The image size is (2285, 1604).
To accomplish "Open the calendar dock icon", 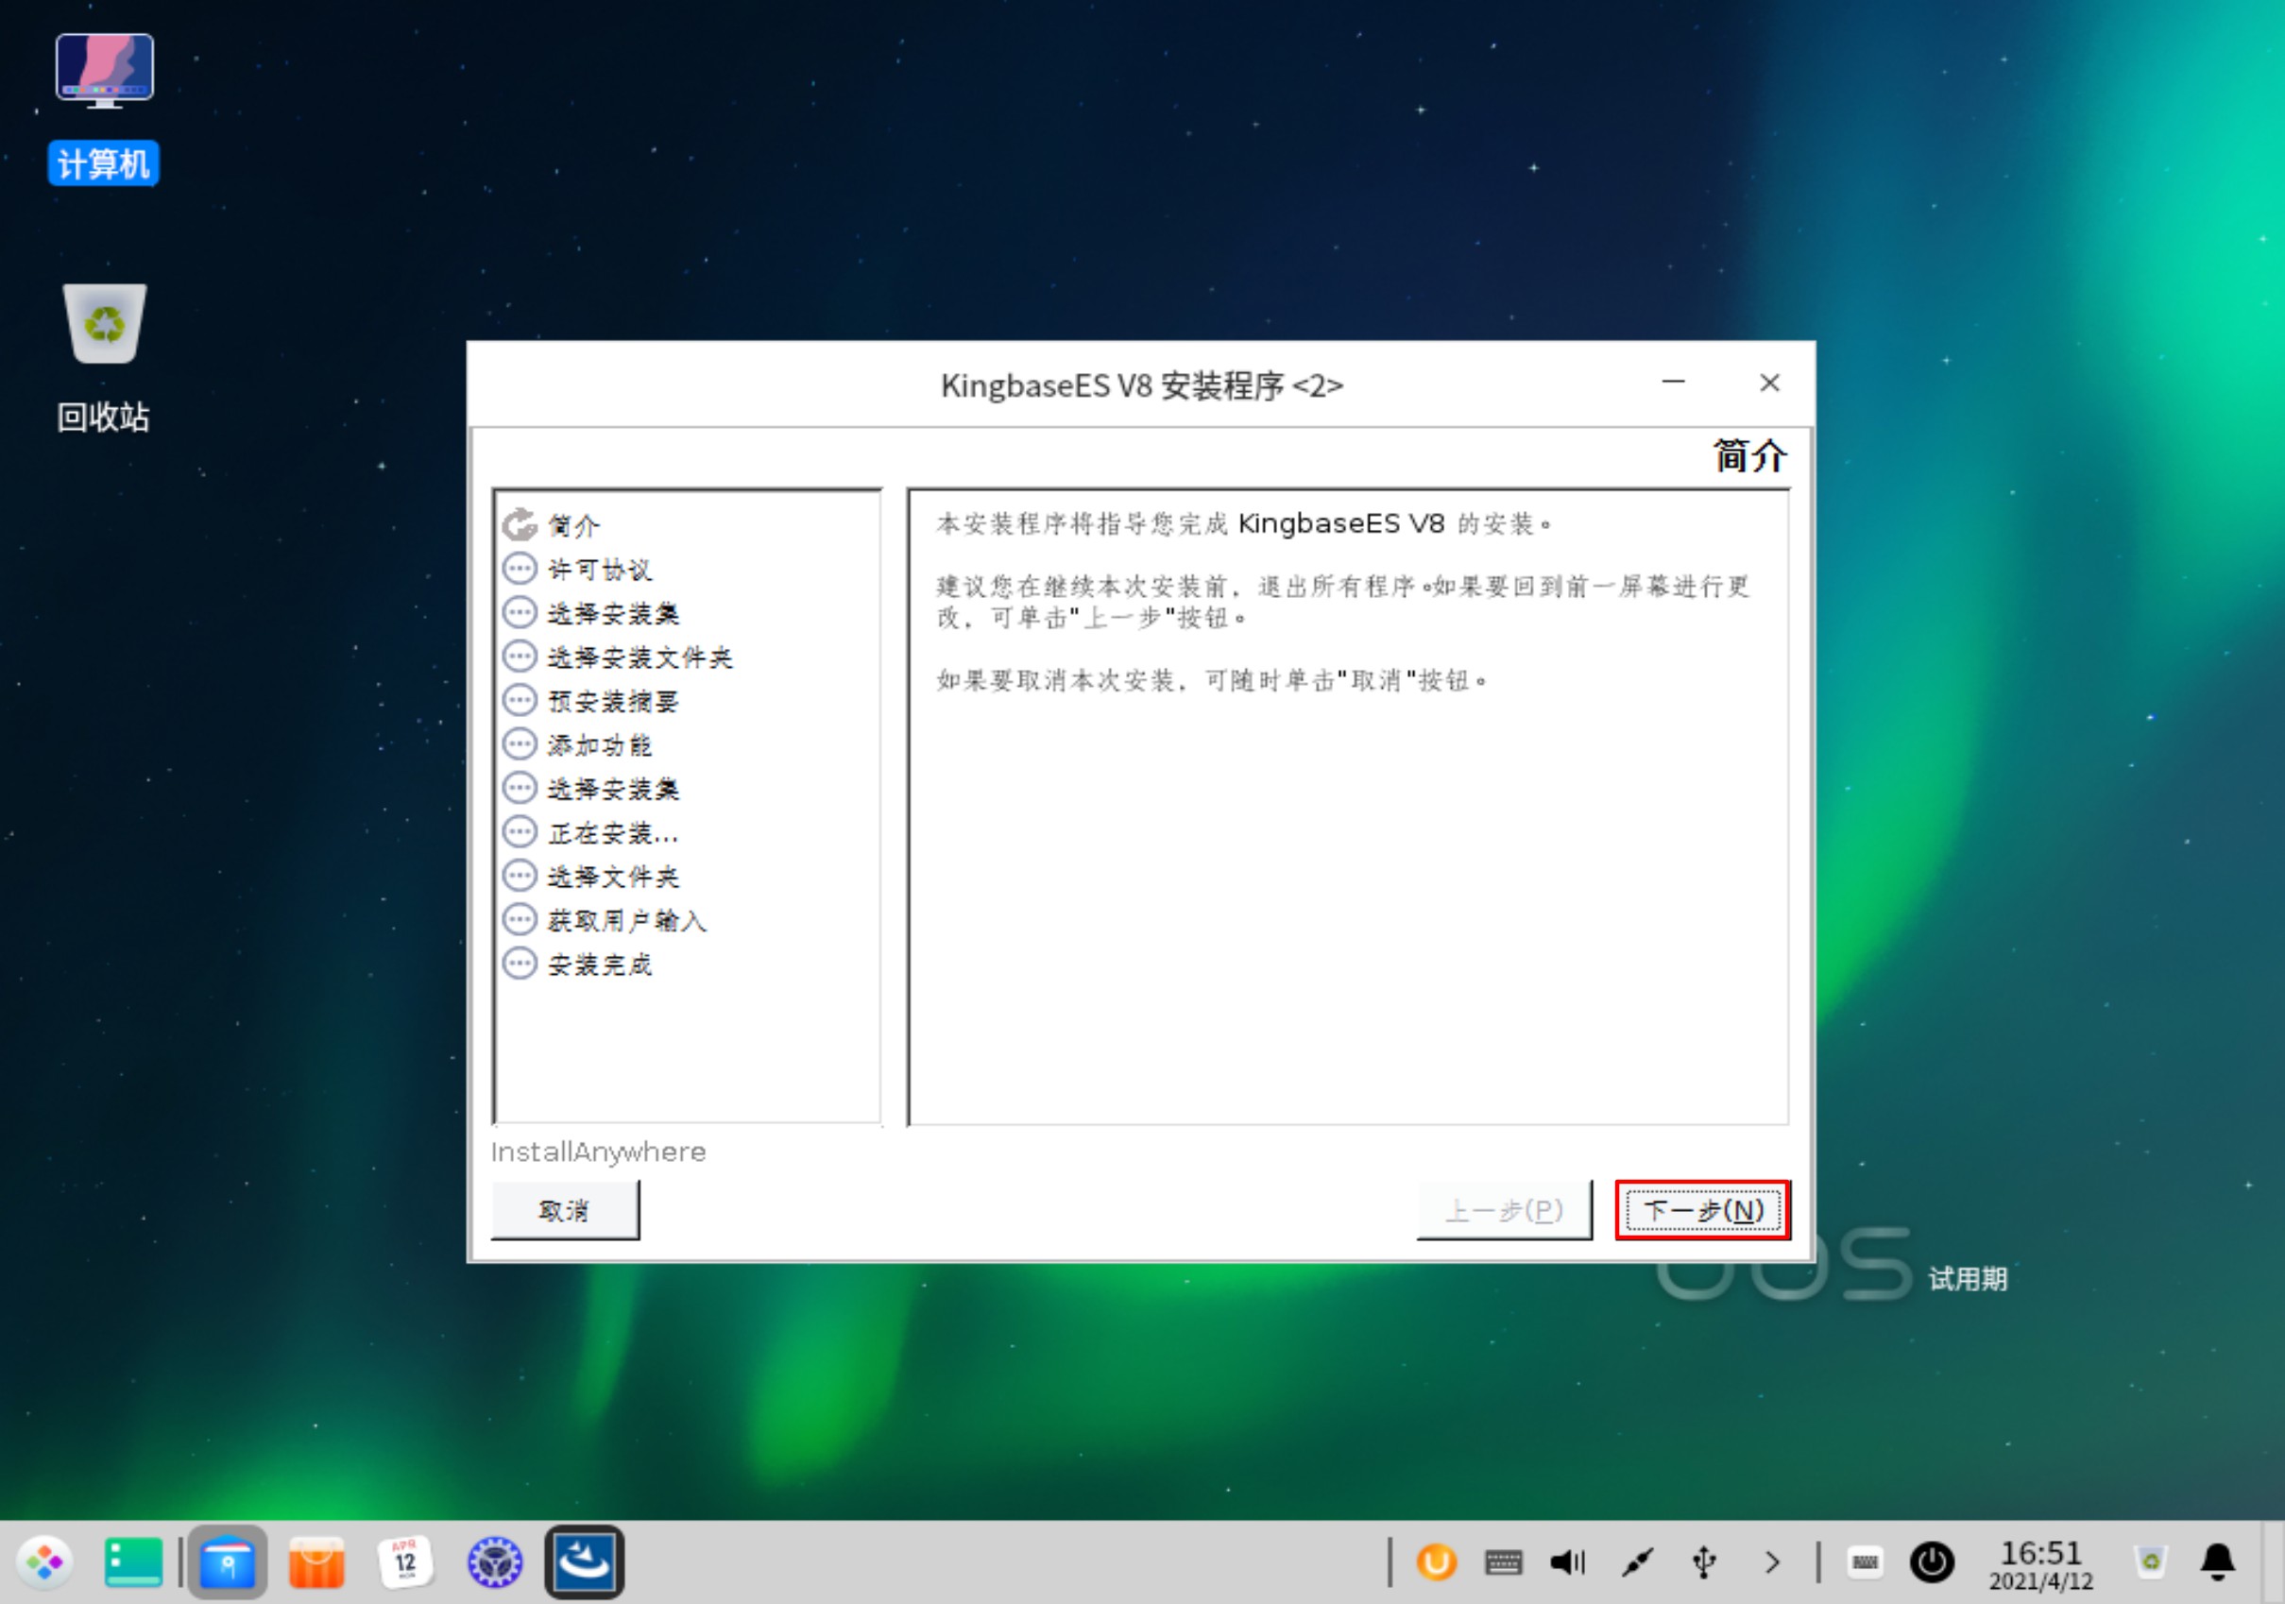I will (405, 1562).
